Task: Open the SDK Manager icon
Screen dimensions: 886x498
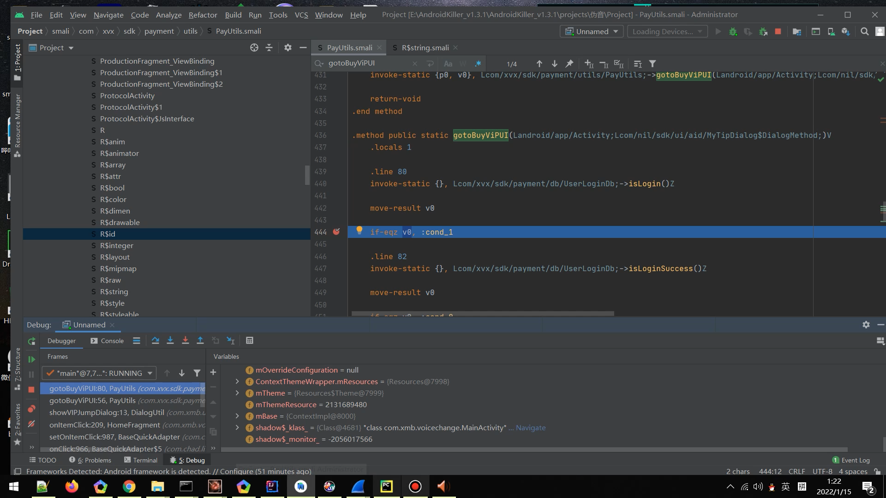Action: click(x=845, y=31)
